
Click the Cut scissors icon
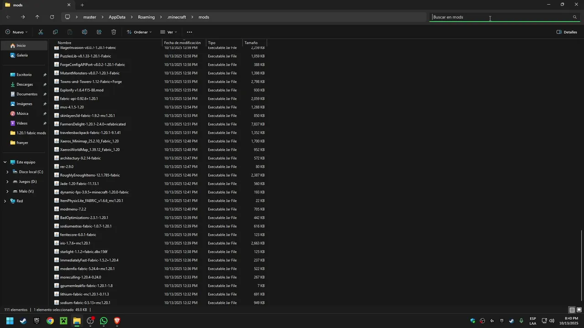click(41, 32)
